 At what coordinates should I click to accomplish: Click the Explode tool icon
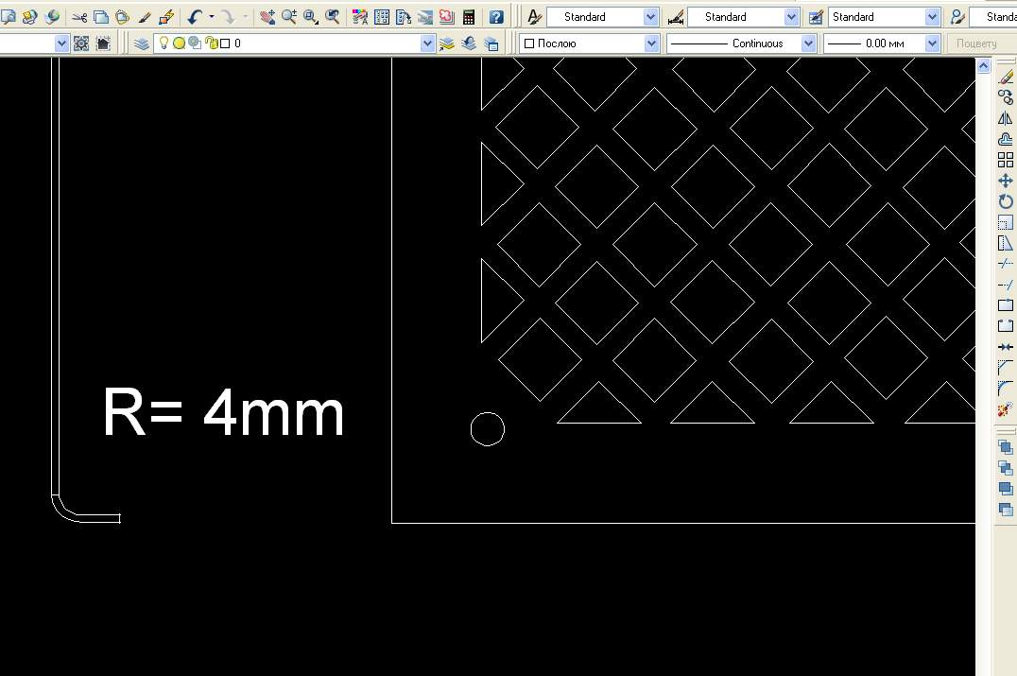1005,409
